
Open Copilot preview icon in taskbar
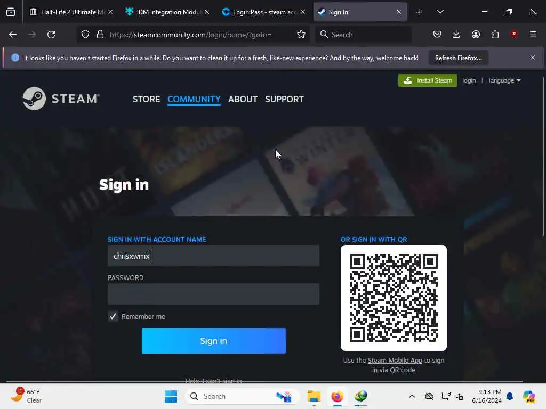[528, 396]
